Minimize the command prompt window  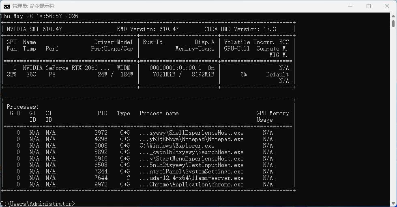coord(350,6)
